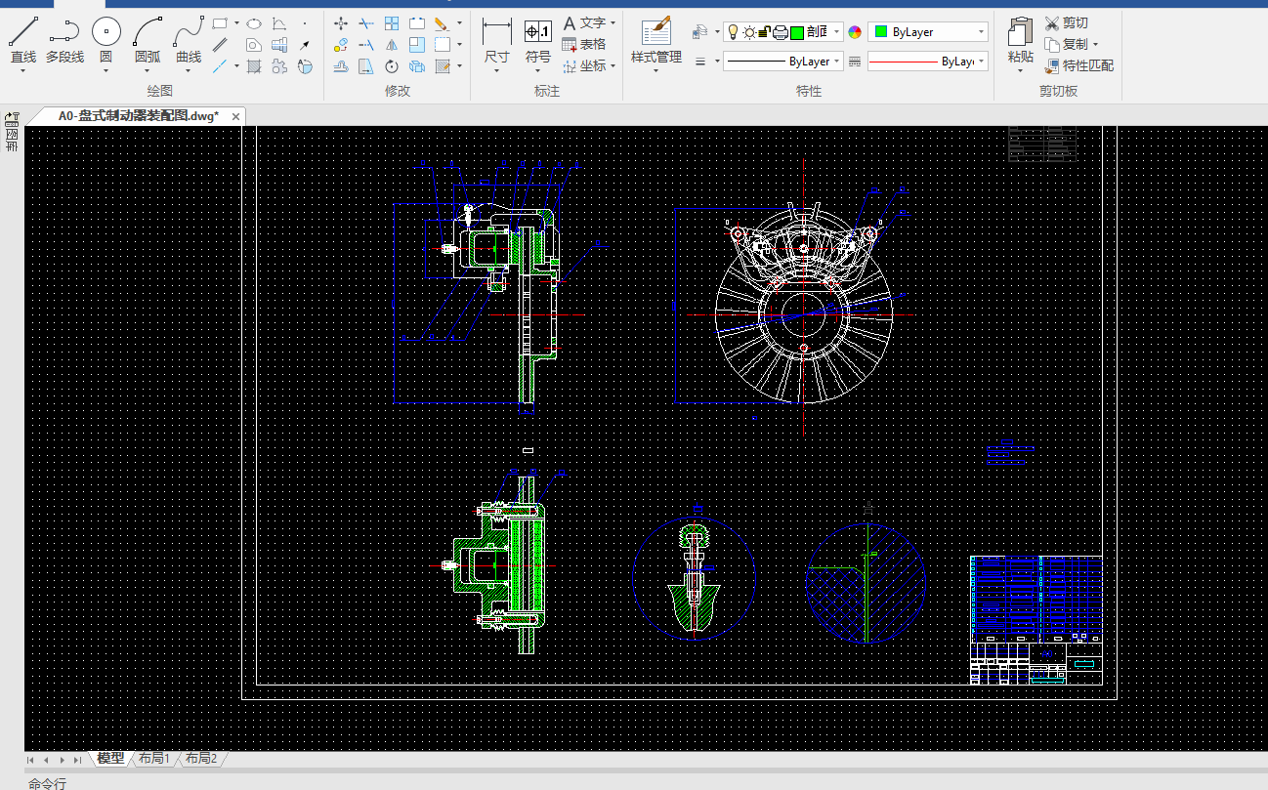Image resolution: width=1268 pixels, height=790 pixels.
Task: Switch to the 布局1 layout tab
Action: coord(154,759)
